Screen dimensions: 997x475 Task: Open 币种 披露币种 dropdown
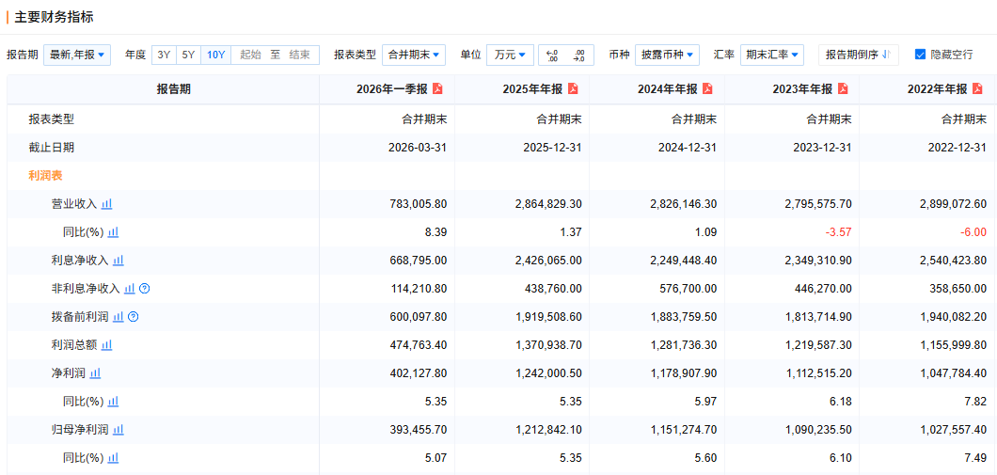(667, 55)
